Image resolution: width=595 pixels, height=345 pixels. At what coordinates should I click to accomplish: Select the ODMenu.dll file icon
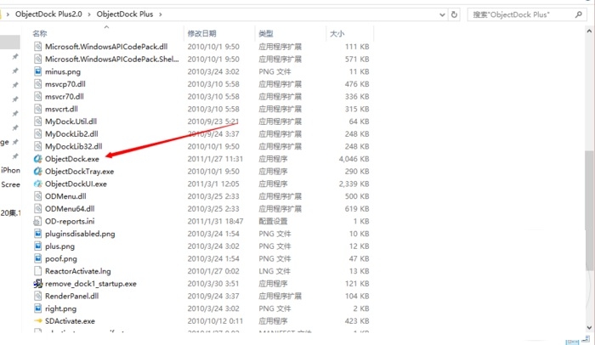point(37,196)
